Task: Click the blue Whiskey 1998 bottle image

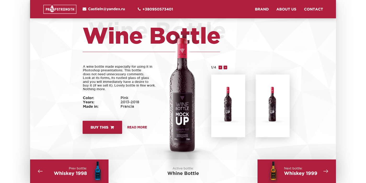Action: [98, 171]
